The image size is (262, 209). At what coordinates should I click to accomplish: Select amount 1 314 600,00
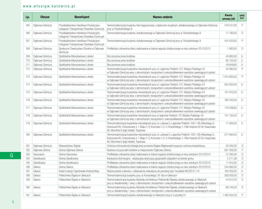coord(230,77)
